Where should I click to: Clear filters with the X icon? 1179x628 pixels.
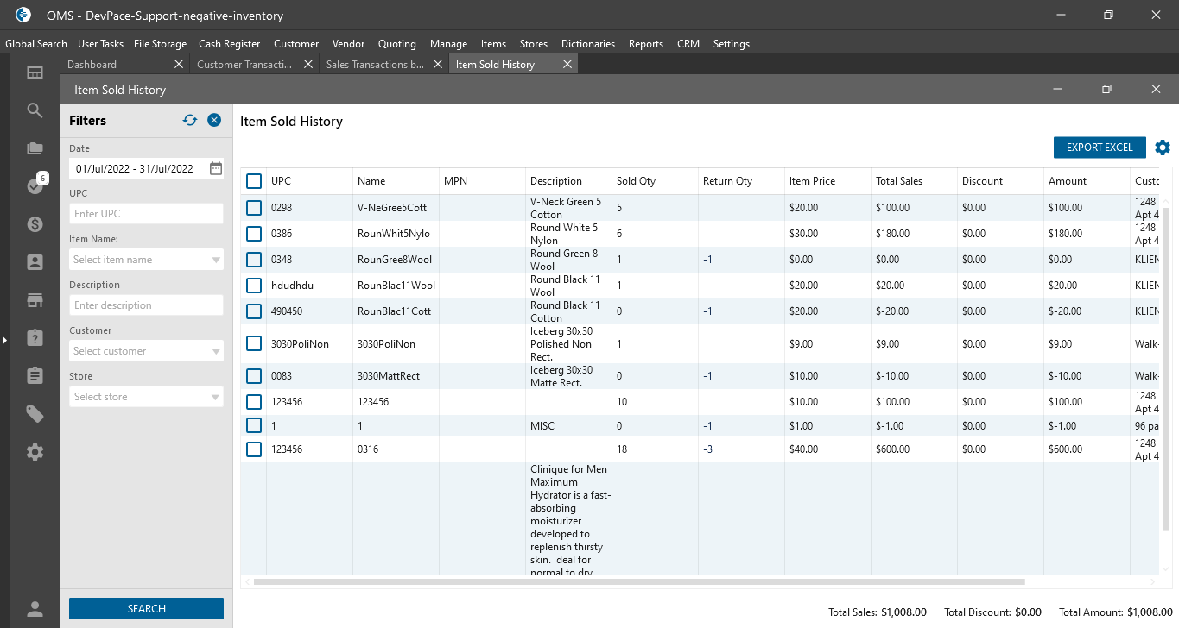[x=214, y=121]
